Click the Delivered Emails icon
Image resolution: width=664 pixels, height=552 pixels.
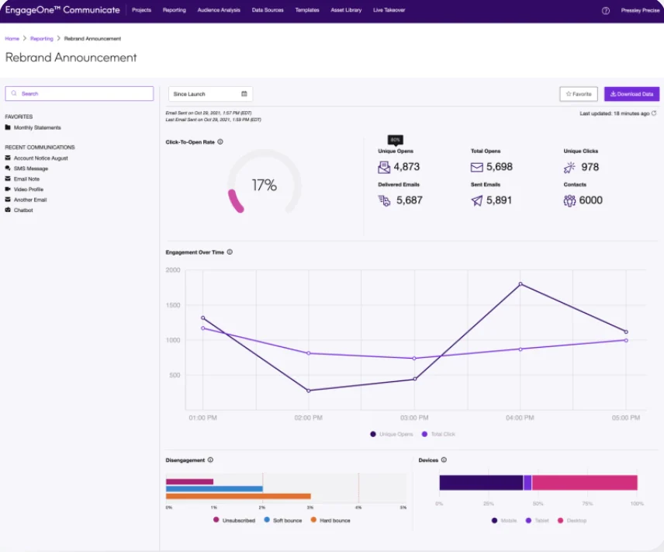coord(384,200)
